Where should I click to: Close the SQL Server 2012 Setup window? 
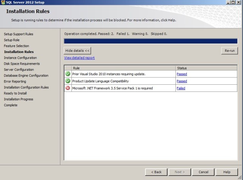(238, 2)
